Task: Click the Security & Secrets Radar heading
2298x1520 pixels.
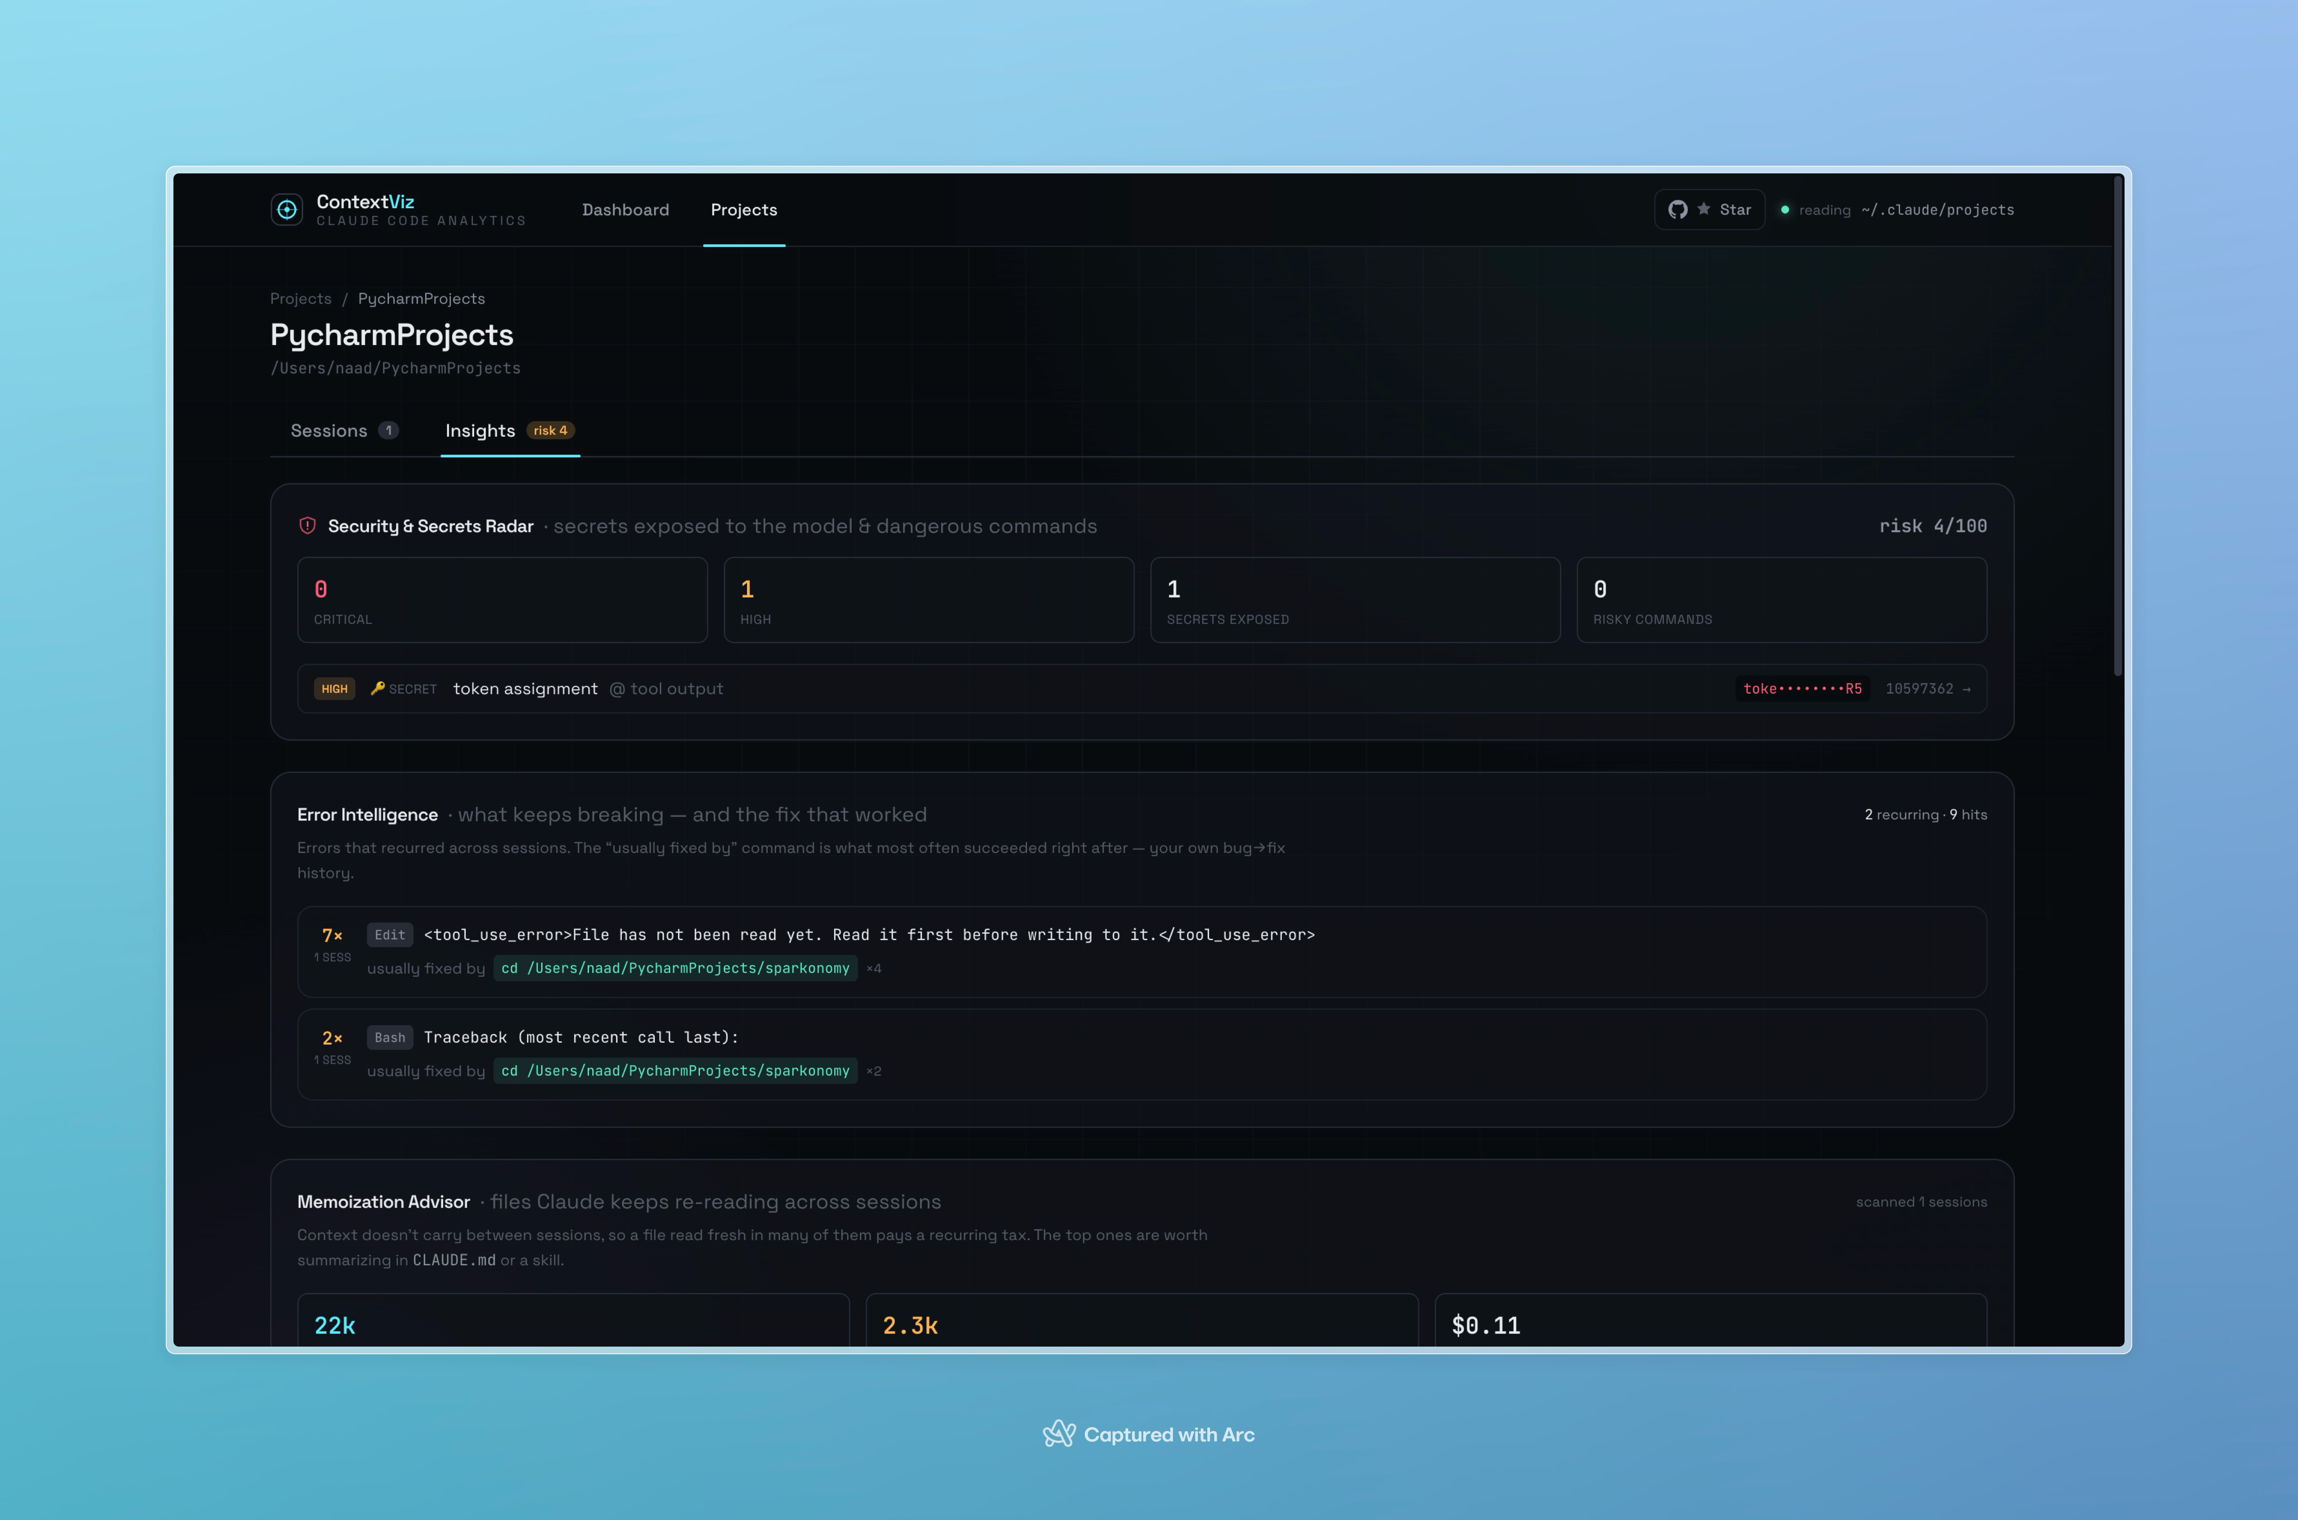Action: [430, 526]
